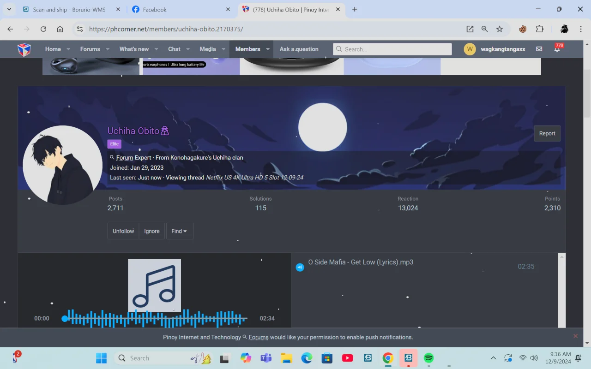Expand the Forums menu arrow
The image size is (591, 369).
pyautogui.click(x=108, y=49)
